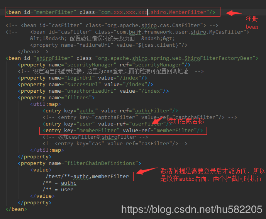Click the memberFilter entry key
The height and width of the screenshot is (219, 266).
(x=98, y=131)
